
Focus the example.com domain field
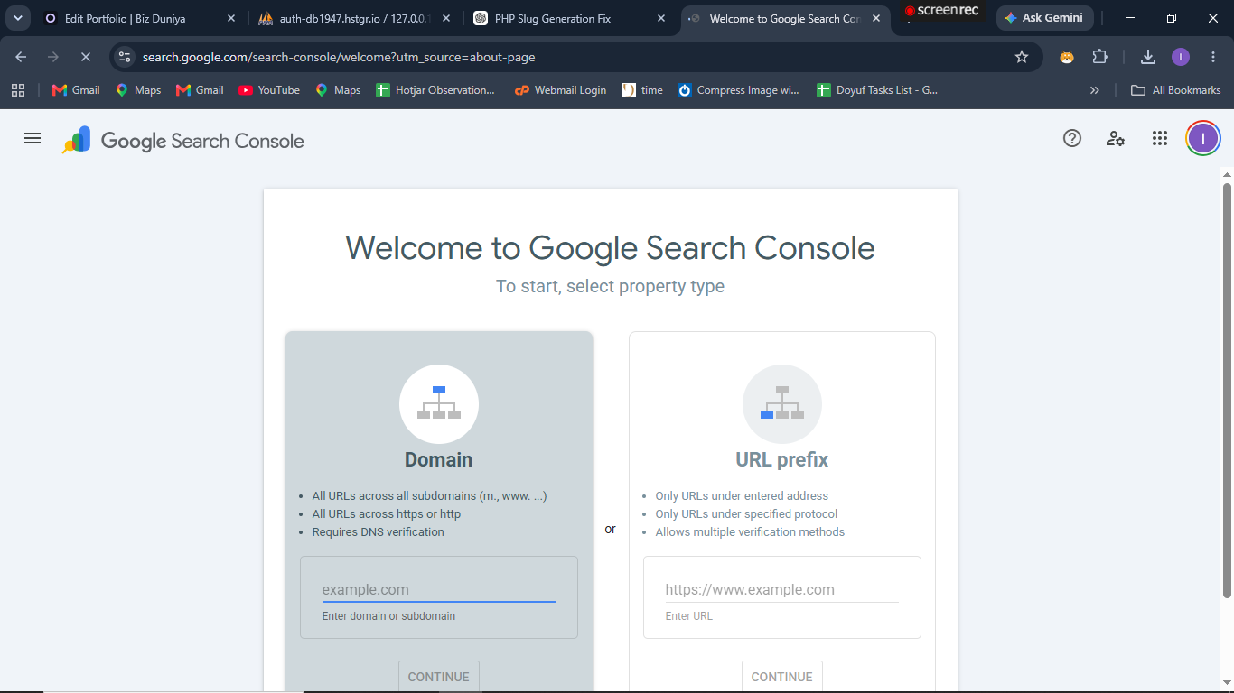439,590
